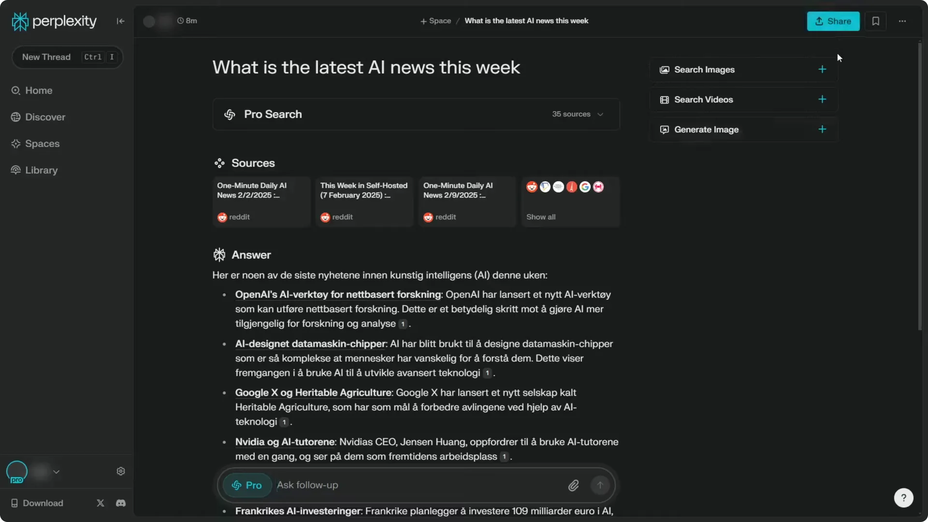Open the Discord community link
This screenshot has width=928, height=522.
pos(120,503)
